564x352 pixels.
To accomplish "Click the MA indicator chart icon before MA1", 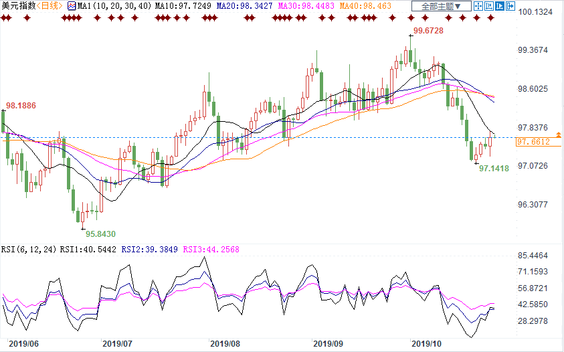I will 72,6.
